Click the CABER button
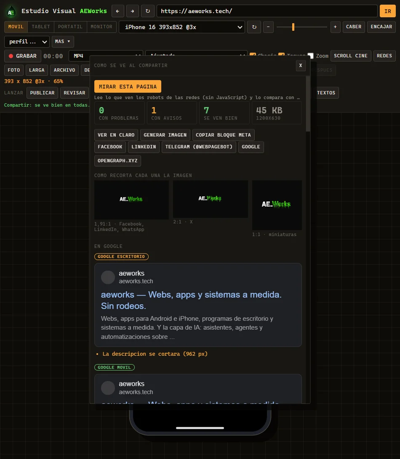 tap(354, 27)
